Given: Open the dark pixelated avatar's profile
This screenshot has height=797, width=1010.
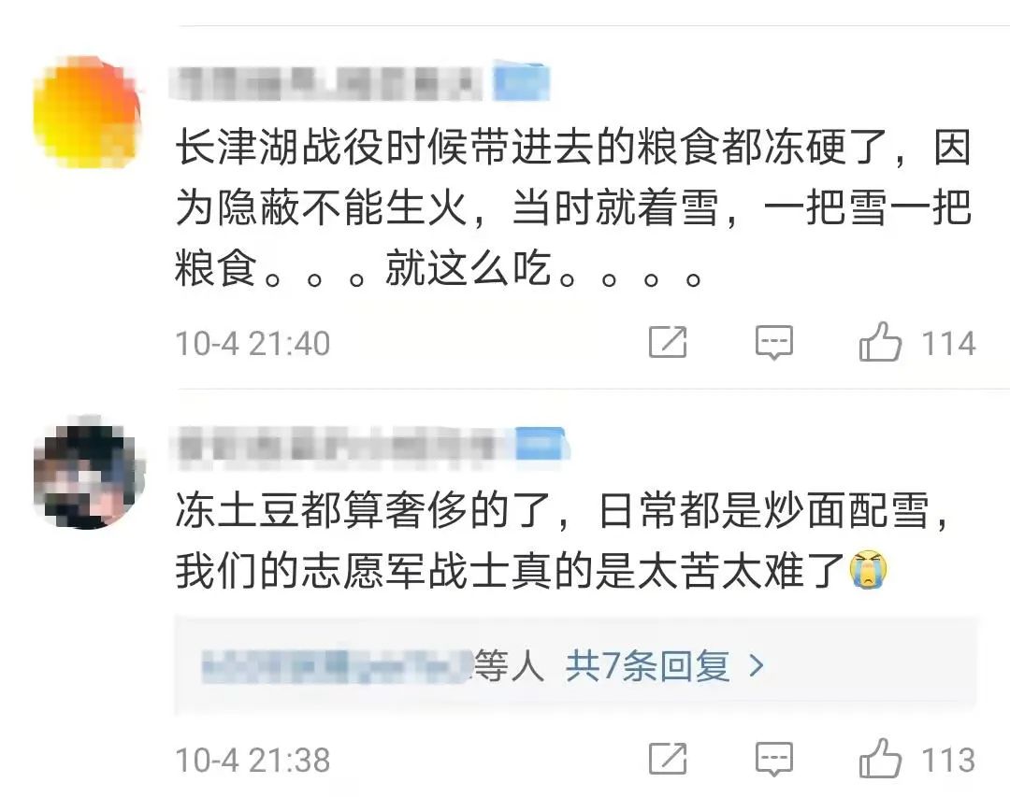Looking at the screenshot, I should (89, 473).
